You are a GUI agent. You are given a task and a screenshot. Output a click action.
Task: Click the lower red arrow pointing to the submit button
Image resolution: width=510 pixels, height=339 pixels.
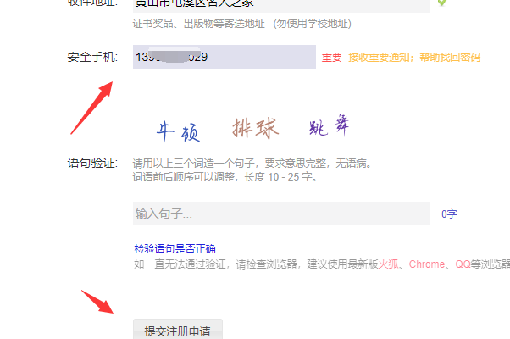click(97, 302)
